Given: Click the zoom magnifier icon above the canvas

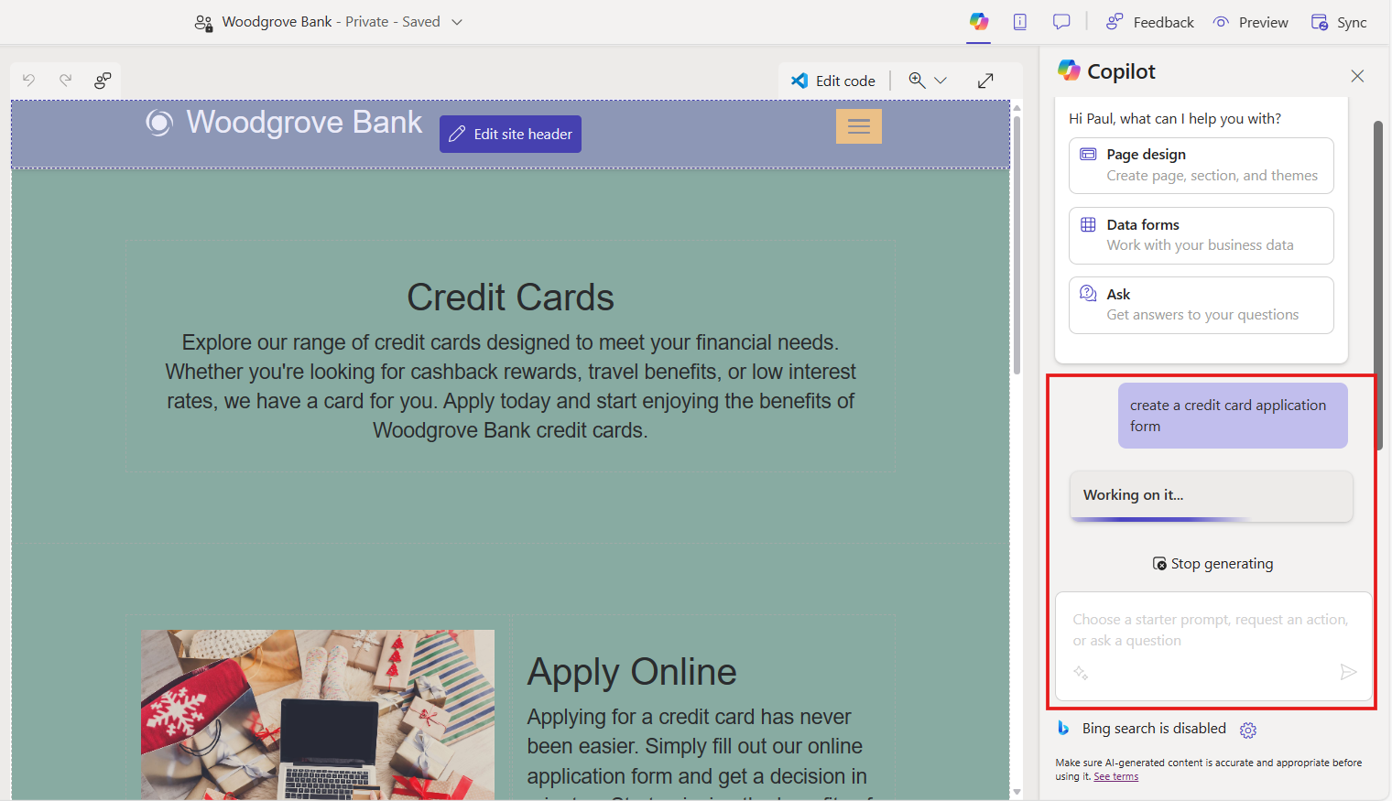Looking at the screenshot, I should pyautogui.click(x=917, y=81).
